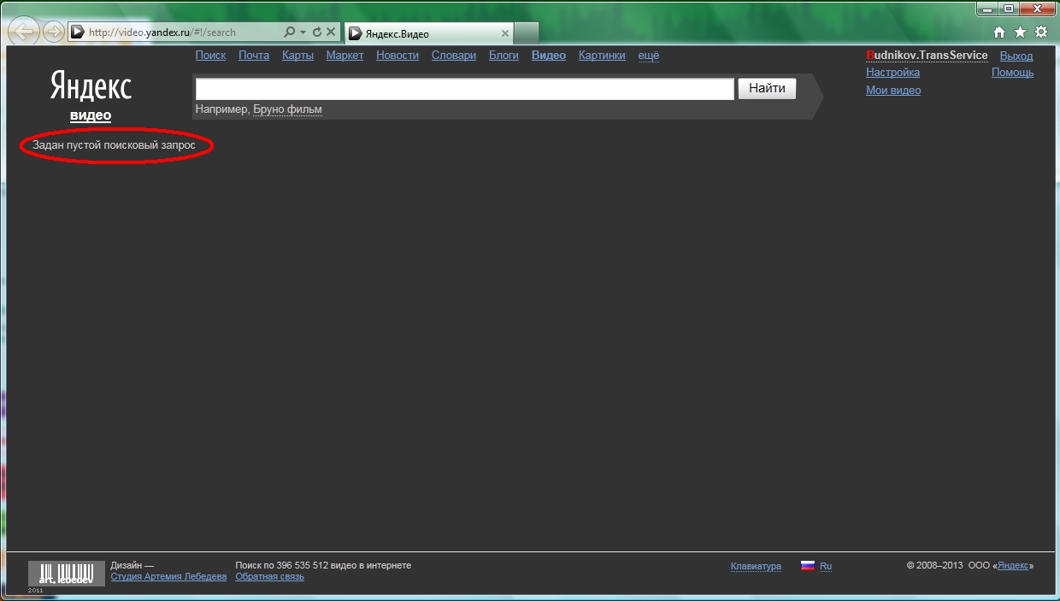Click the '© 2008–2013 ООО' copyright text
This screenshot has height=601, width=1060.
949,566
